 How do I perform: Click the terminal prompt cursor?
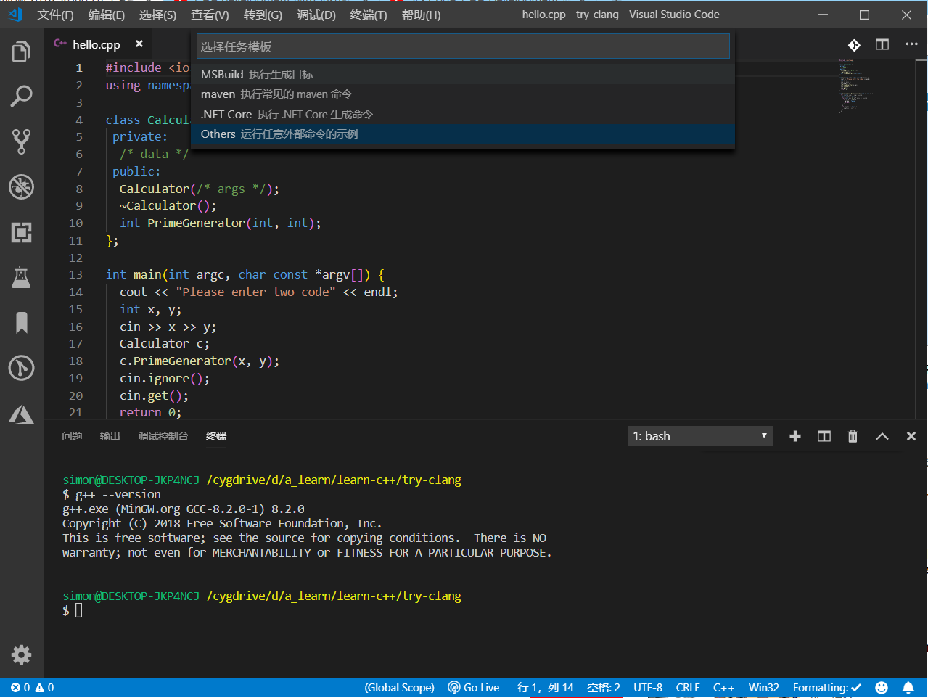[x=79, y=610]
